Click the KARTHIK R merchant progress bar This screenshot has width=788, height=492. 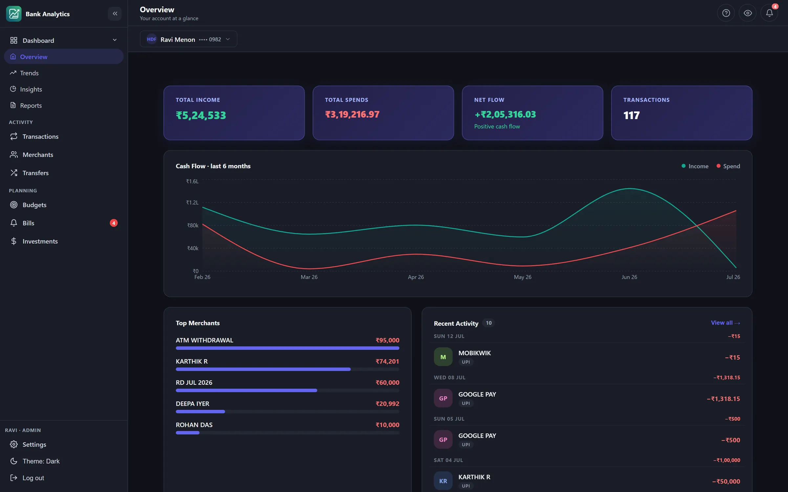click(287, 369)
